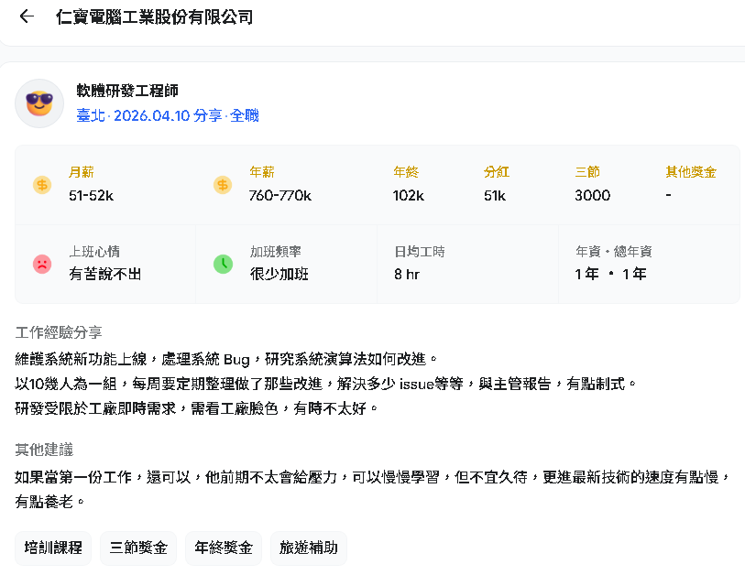Click the company title 仁寶電腦工業股份有限公司
Image resolution: width=745 pixels, height=575 pixels.
155,17
